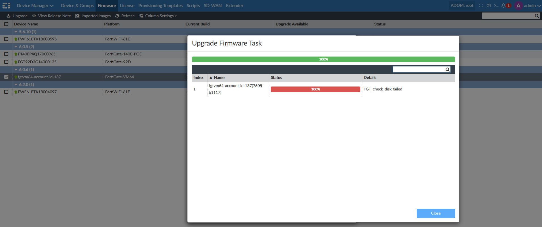Click the upgrade arrow icon for FGT92D3G14000135
The height and width of the screenshot is (227, 542).
(x=16, y=62)
